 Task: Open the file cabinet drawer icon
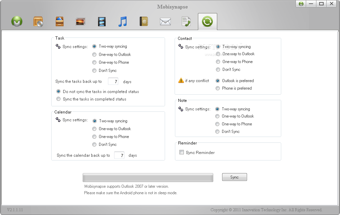[59, 21]
